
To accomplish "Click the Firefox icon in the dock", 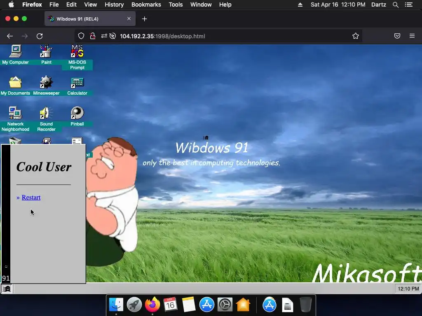I will pyautogui.click(x=152, y=304).
